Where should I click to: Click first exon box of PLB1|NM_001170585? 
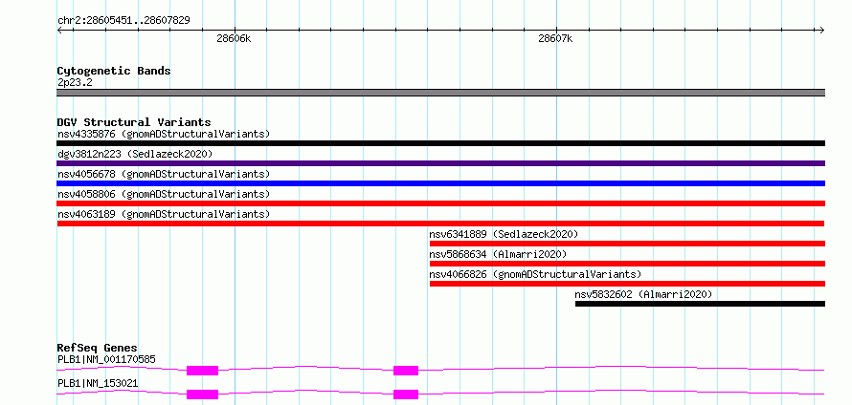202,371
